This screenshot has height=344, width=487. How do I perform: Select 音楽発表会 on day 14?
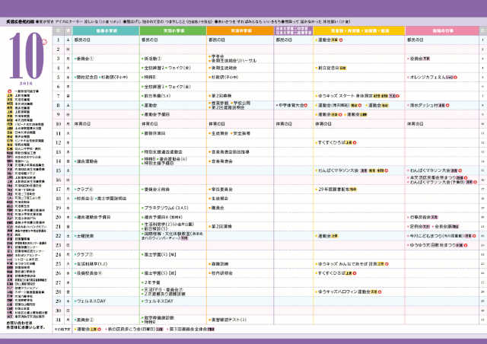(221, 161)
